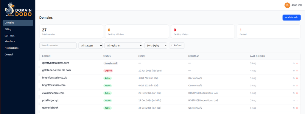
Task: Click the STATUS column header
Action: pos(107,56)
